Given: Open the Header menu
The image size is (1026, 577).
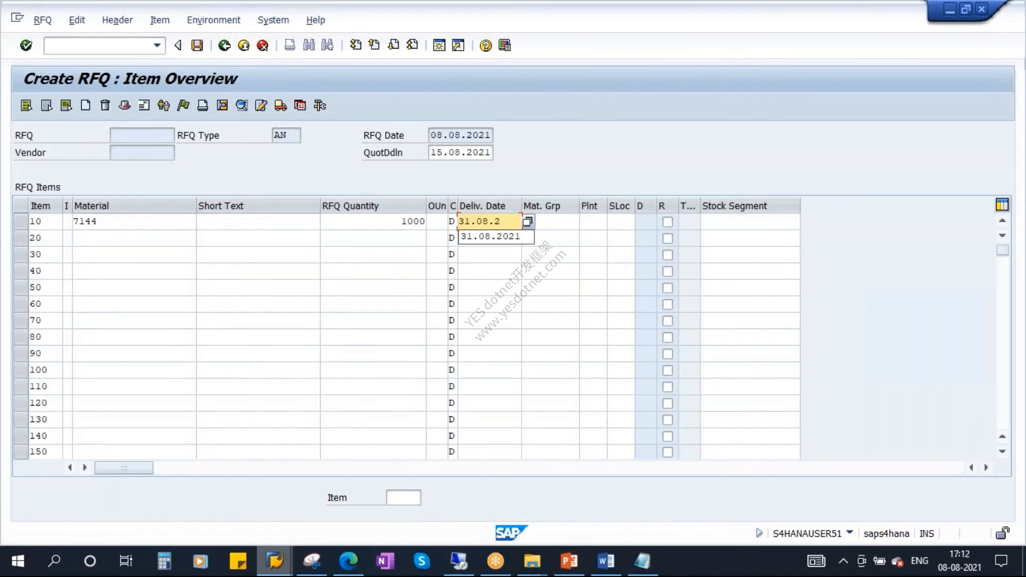Looking at the screenshot, I should [117, 20].
